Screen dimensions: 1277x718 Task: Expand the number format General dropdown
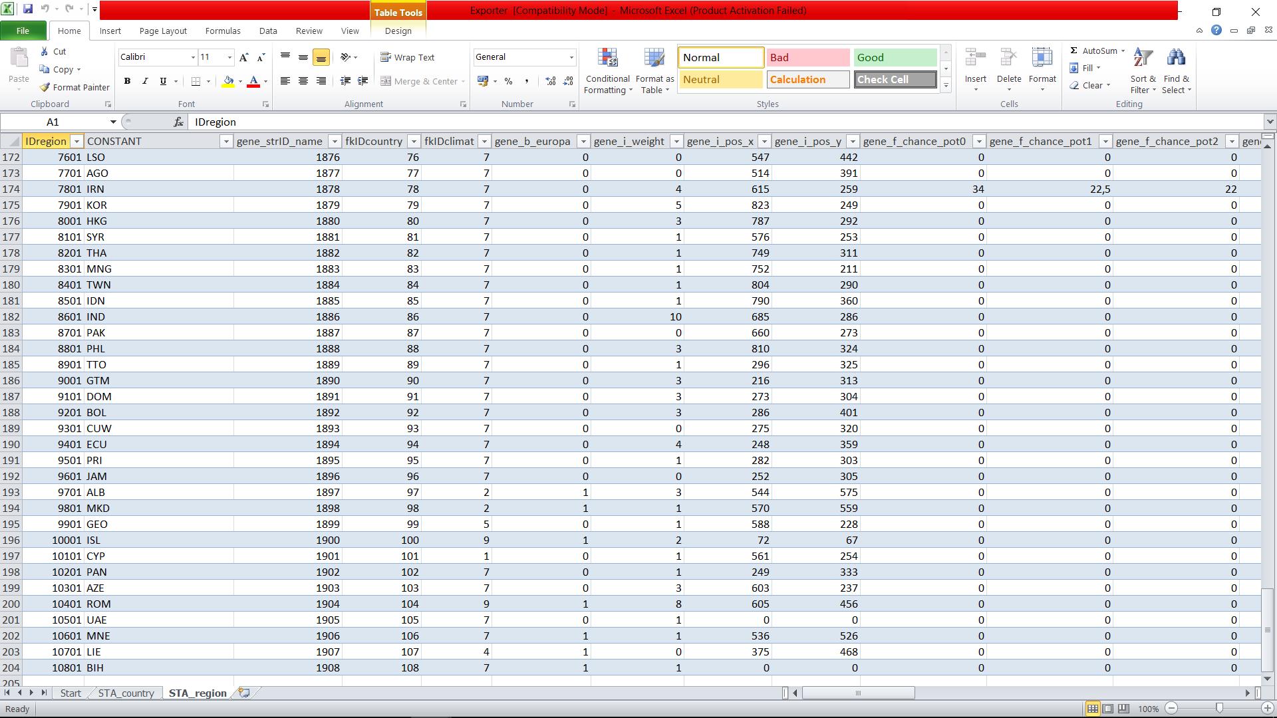[571, 57]
